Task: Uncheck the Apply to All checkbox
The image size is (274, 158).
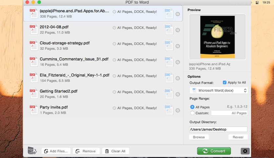Action: (225, 83)
